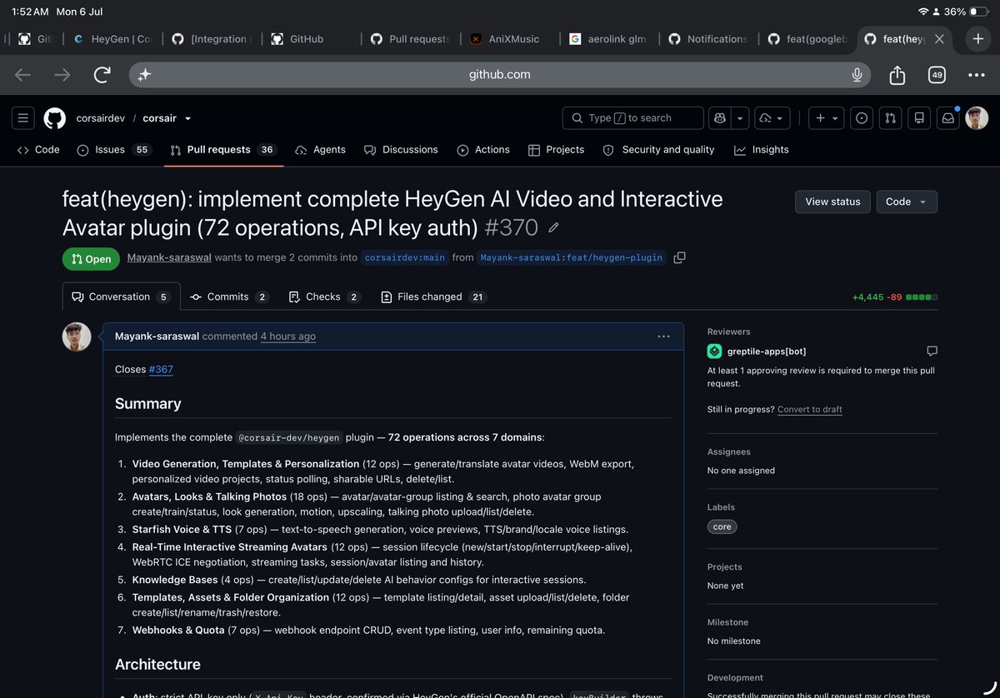Expand the Code dropdown button
1000x698 pixels.
(x=907, y=202)
